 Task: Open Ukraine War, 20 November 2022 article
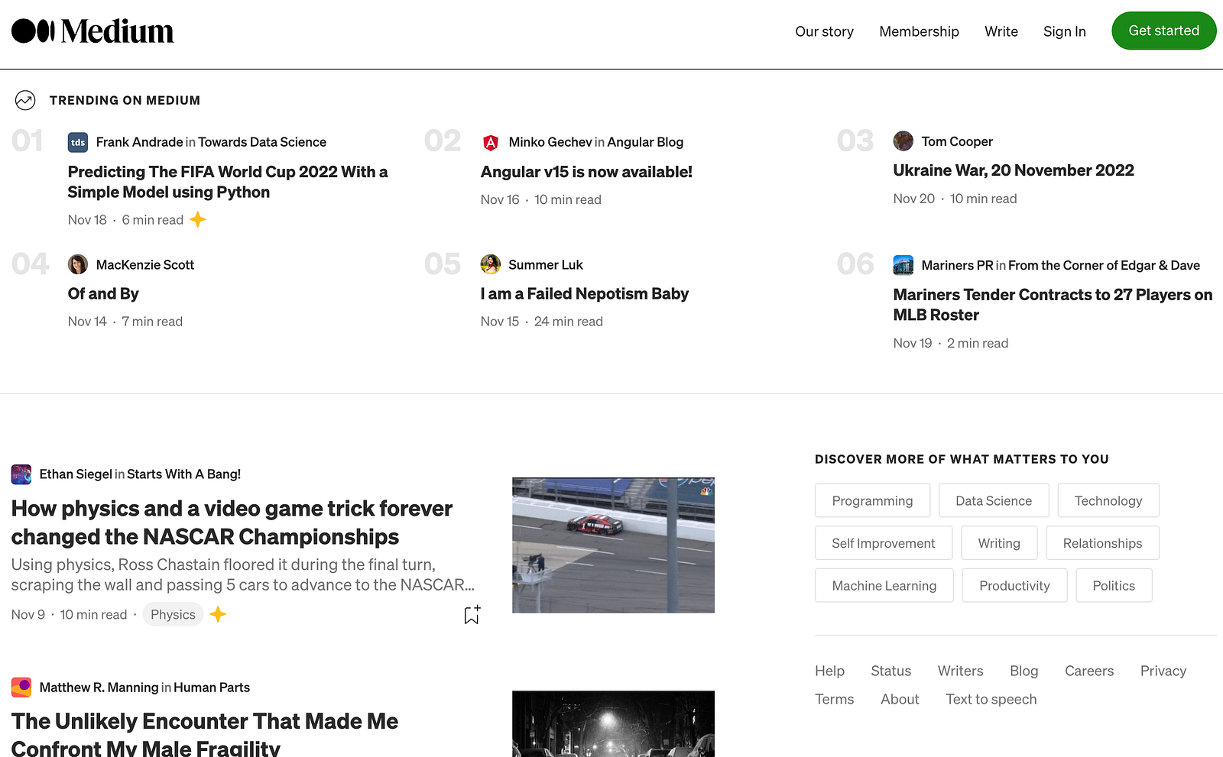click(1014, 170)
